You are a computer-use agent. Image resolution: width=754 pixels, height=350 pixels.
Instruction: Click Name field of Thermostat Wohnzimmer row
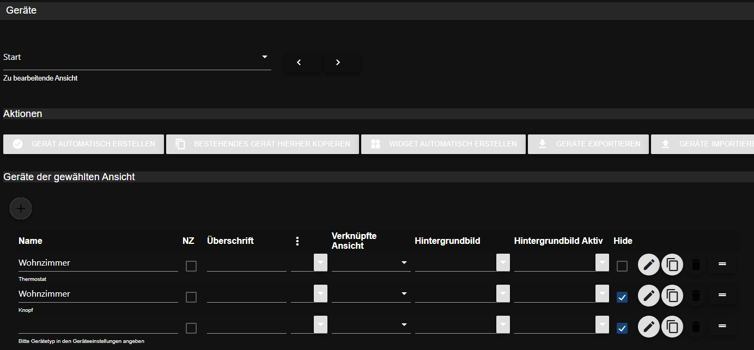[x=98, y=263]
